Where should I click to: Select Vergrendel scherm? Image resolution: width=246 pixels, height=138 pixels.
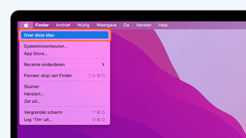tap(65, 112)
